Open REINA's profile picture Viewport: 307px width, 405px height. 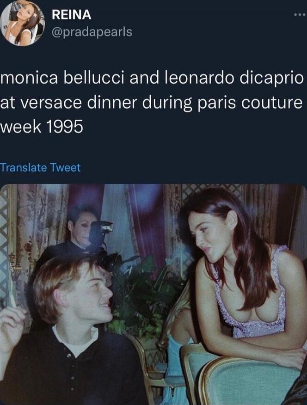[22, 23]
